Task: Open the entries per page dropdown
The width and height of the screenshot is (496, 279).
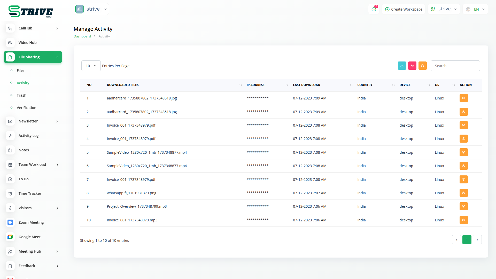Action: pos(91,66)
